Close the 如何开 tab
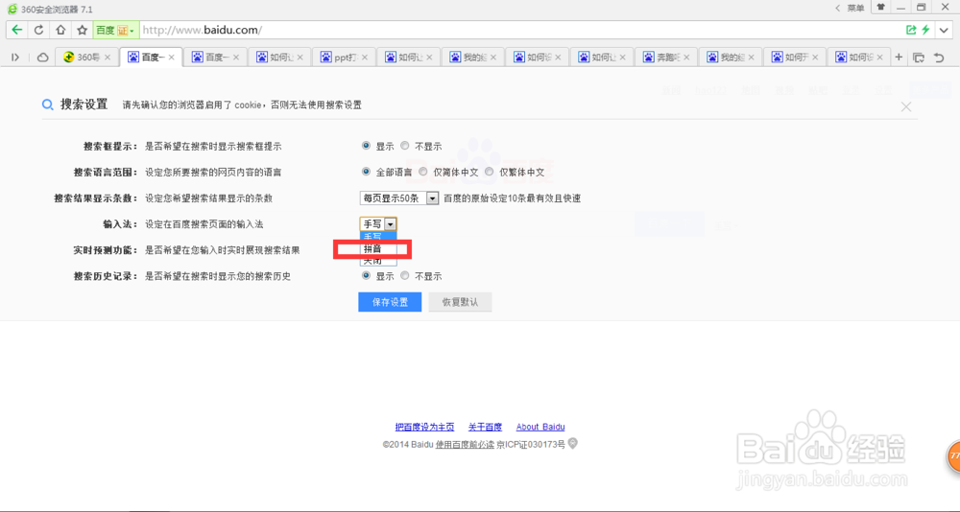The image size is (960, 512). coord(815,58)
